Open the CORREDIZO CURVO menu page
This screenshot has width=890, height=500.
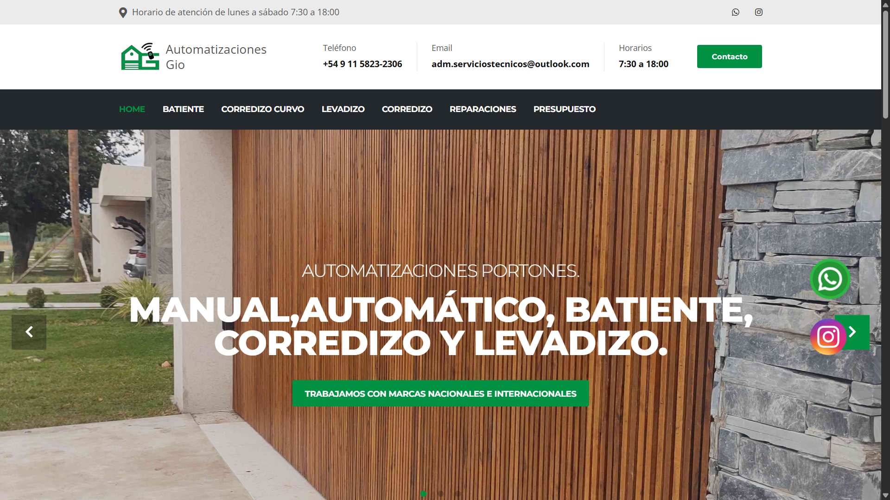(263, 109)
